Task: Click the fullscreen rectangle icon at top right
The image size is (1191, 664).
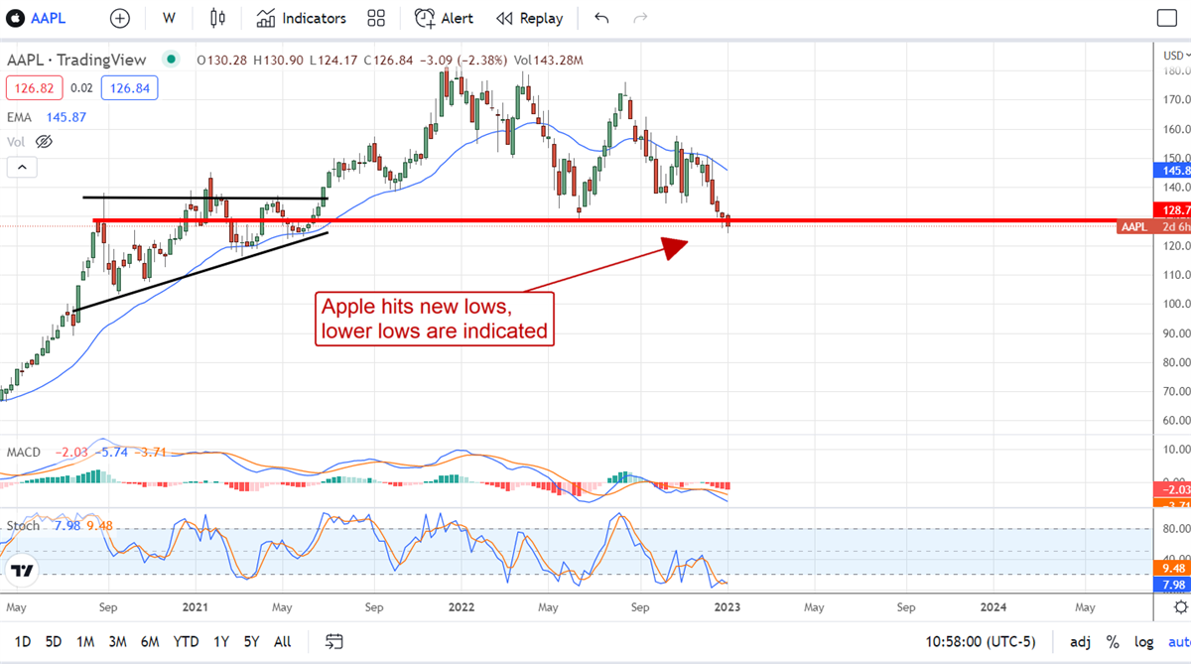Action: click(x=1167, y=18)
